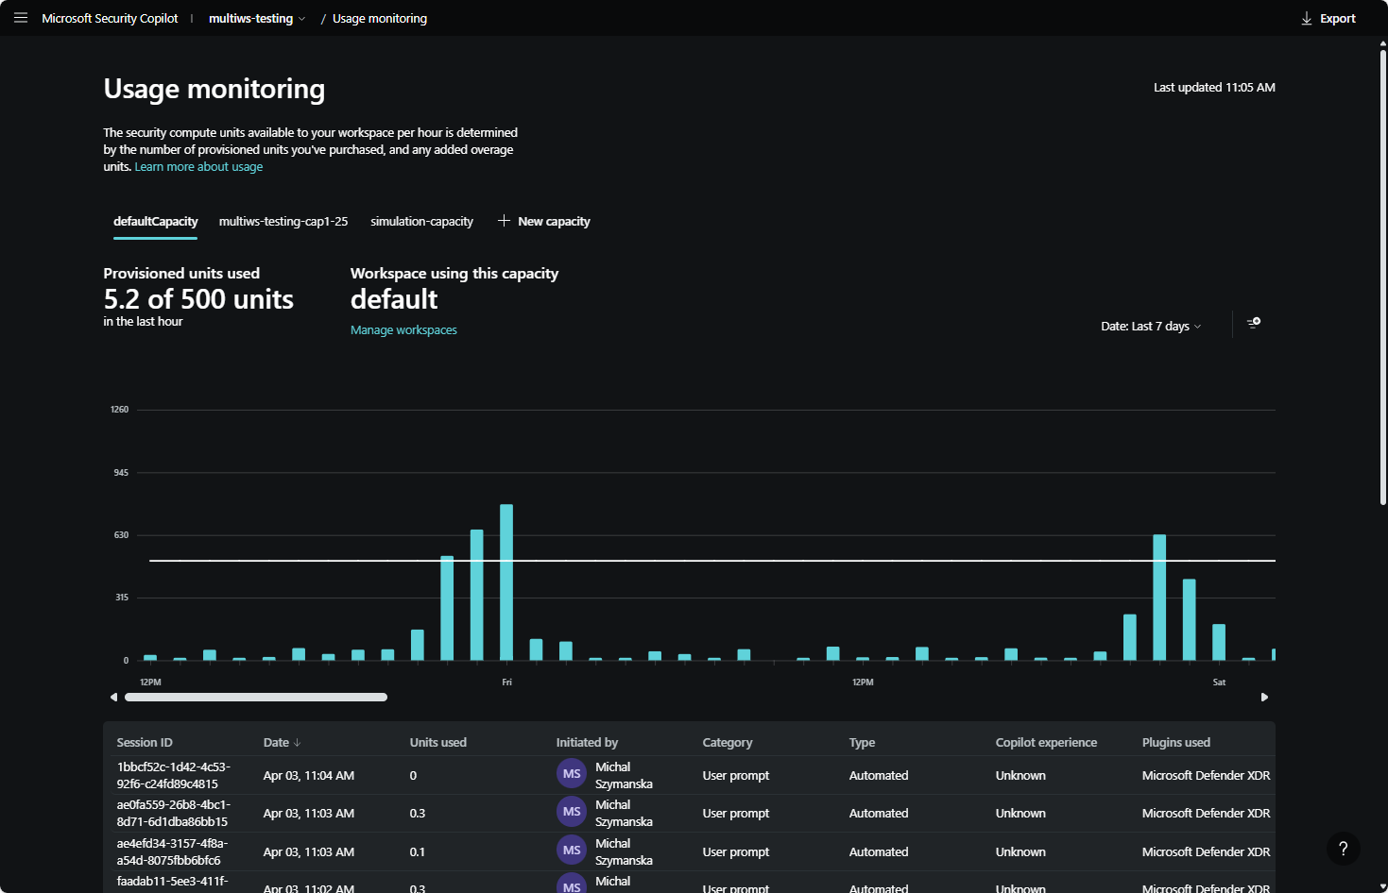1388x893 pixels.
Task: Click the Export button label
Action: (1337, 19)
